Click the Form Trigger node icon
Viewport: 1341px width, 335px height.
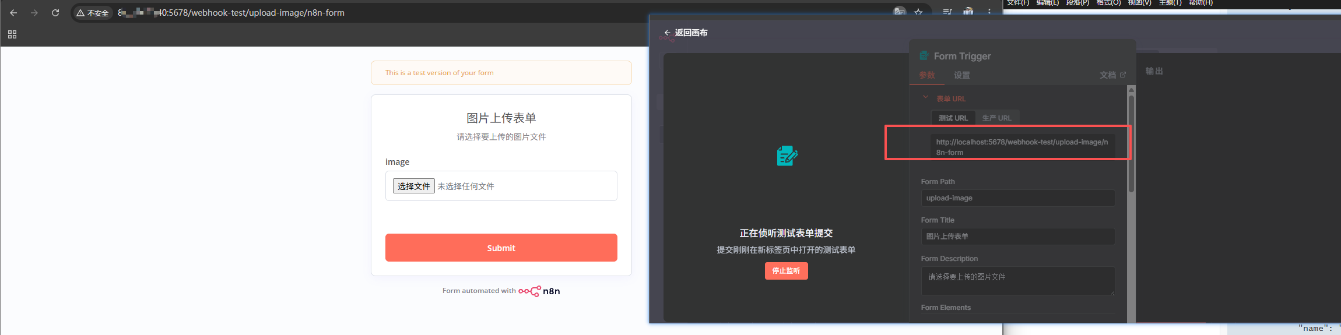tap(924, 56)
